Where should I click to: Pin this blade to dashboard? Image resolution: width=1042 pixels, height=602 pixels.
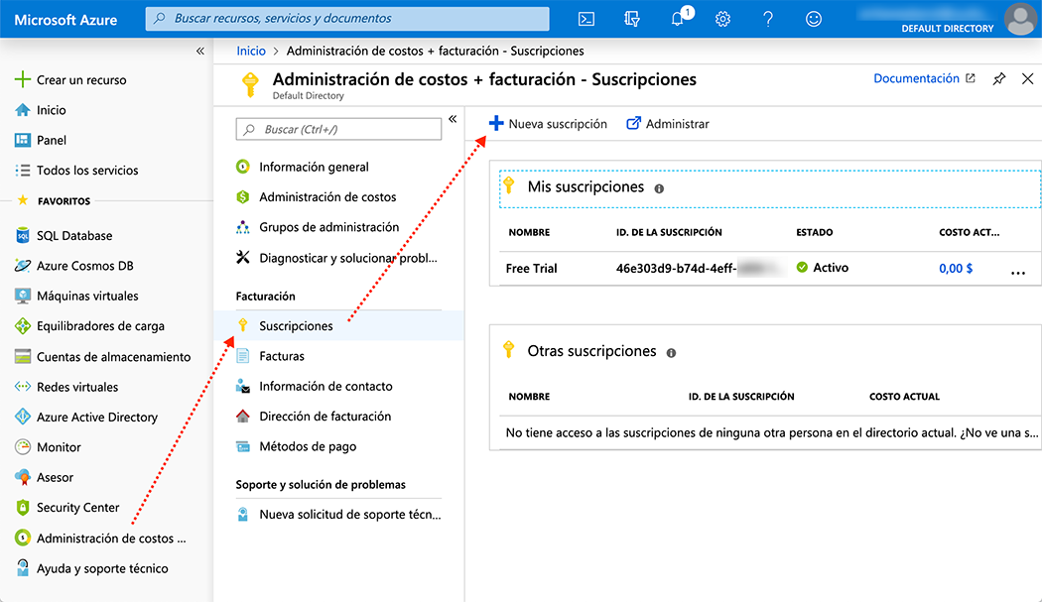coord(998,79)
